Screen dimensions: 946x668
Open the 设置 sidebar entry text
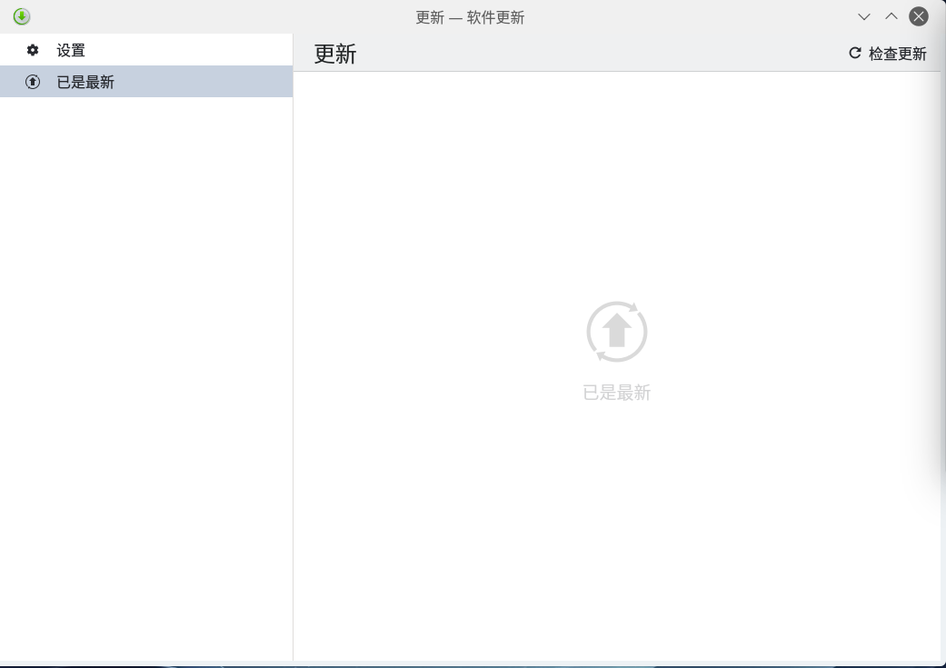(x=71, y=51)
